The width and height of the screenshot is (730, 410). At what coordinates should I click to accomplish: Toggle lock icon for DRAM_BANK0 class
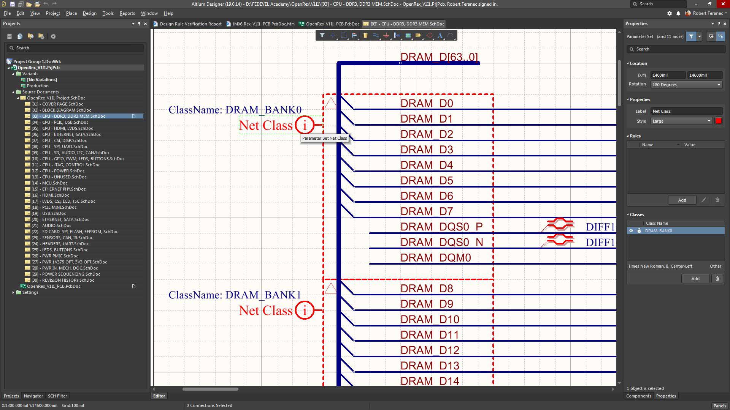[639, 231]
